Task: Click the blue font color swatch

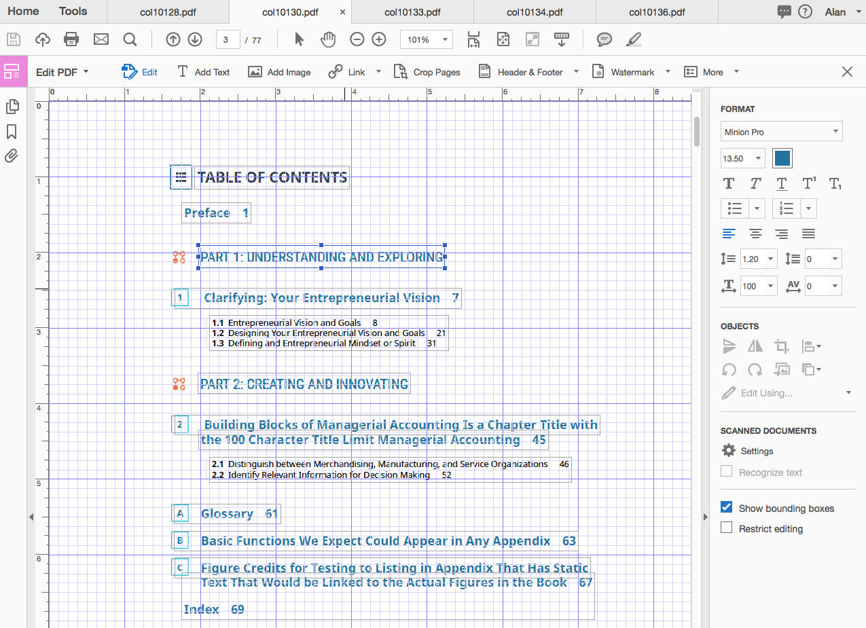Action: click(x=782, y=158)
